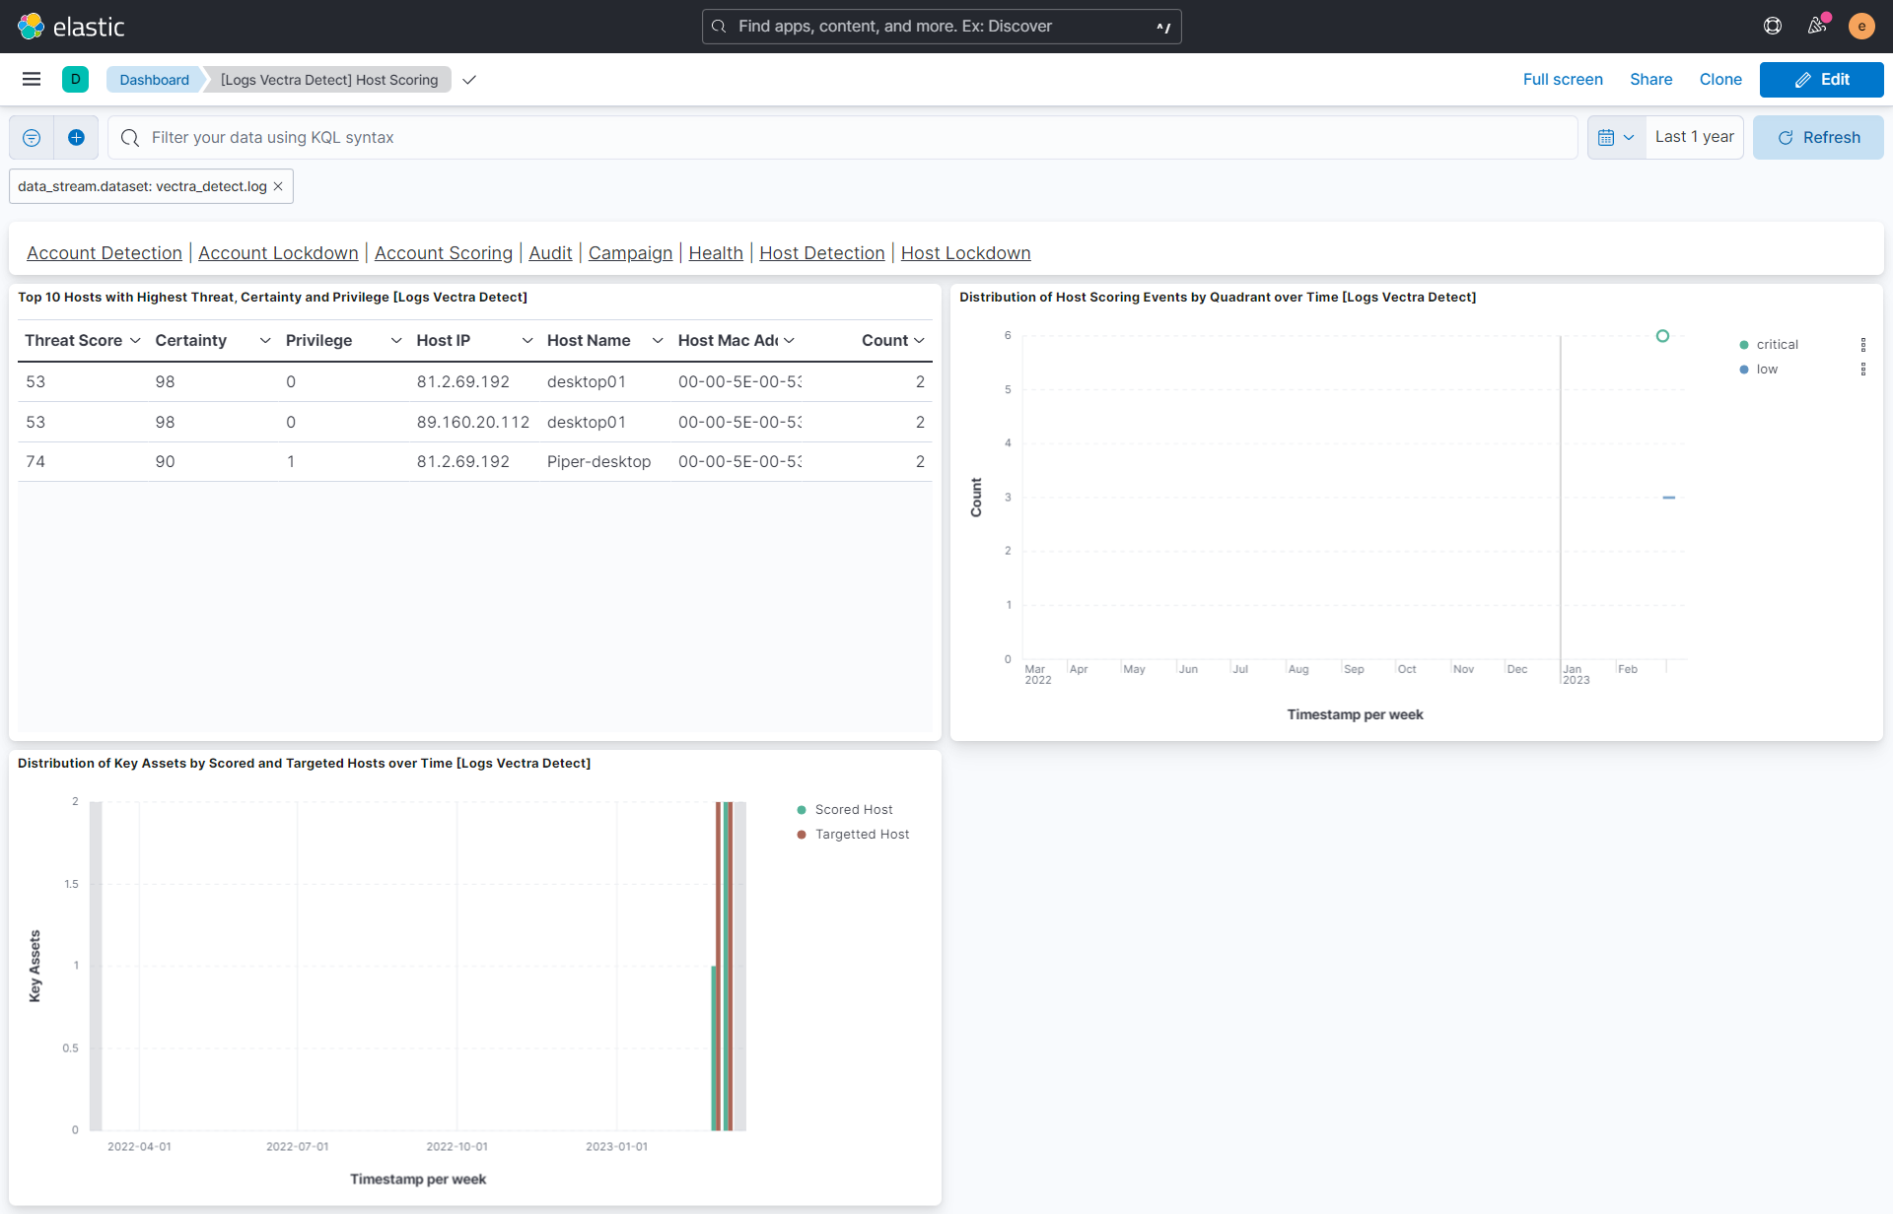Image resolution: width=1893 pixels, height=1215 pixels.
Task: Open the Threat Score column menu
Action: pos(135,341)
